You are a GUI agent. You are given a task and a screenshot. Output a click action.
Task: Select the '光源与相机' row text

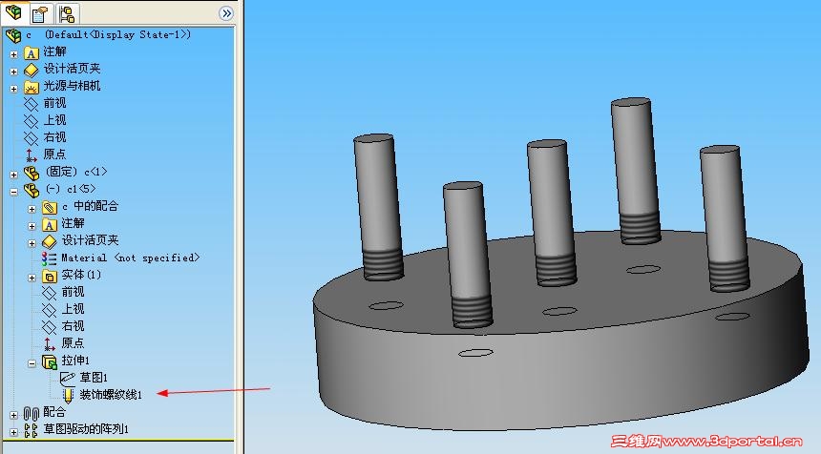coord(72,86)
